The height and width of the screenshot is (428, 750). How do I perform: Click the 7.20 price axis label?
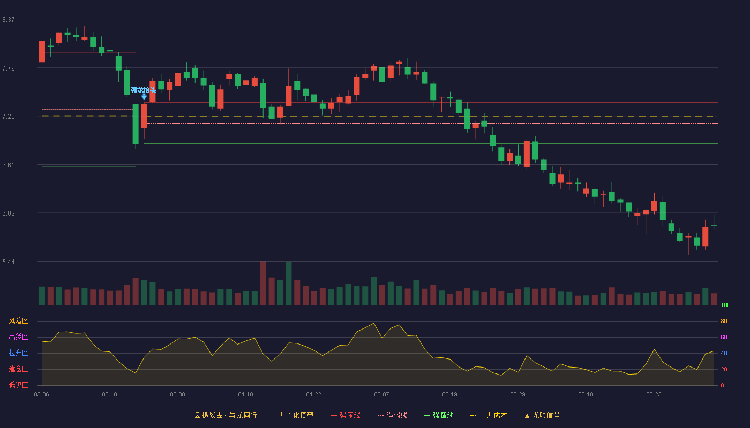click(8, 117)
